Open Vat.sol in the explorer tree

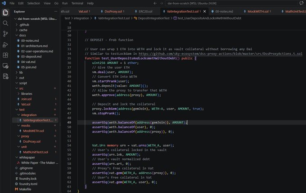pyautogui.click(x=35, y=104)
